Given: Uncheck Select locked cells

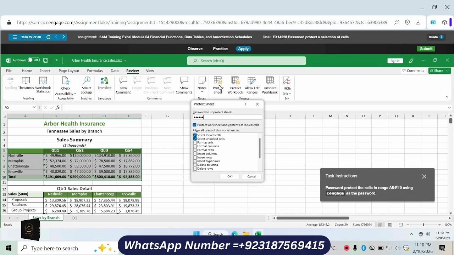Looking at the screenshot, I should (x=195, y=135).
